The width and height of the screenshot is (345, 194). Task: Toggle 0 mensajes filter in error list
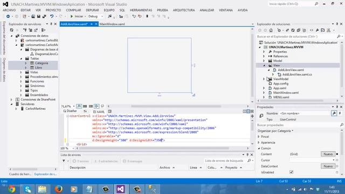tap(133, 161)
